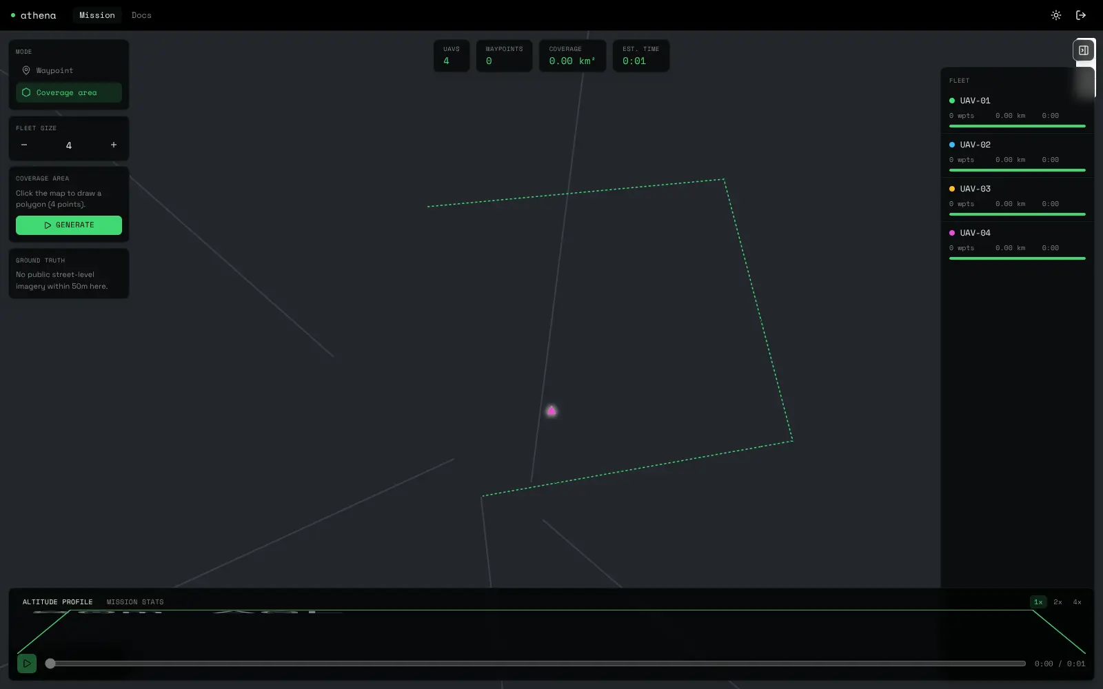Click the playback time readout 0:00 / 0:01
The width and height of the screenshot is (1103, 689).
(x=1060, y=664)
